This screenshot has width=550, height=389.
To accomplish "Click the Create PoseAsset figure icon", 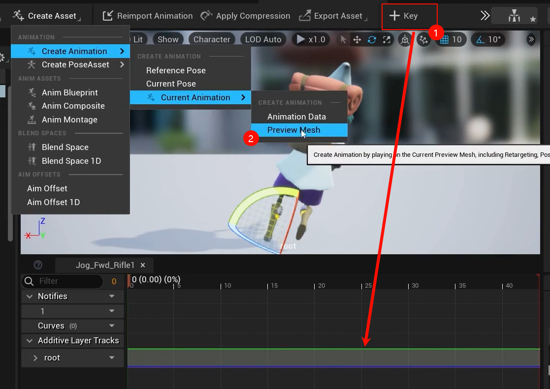I will coord(32,64).
